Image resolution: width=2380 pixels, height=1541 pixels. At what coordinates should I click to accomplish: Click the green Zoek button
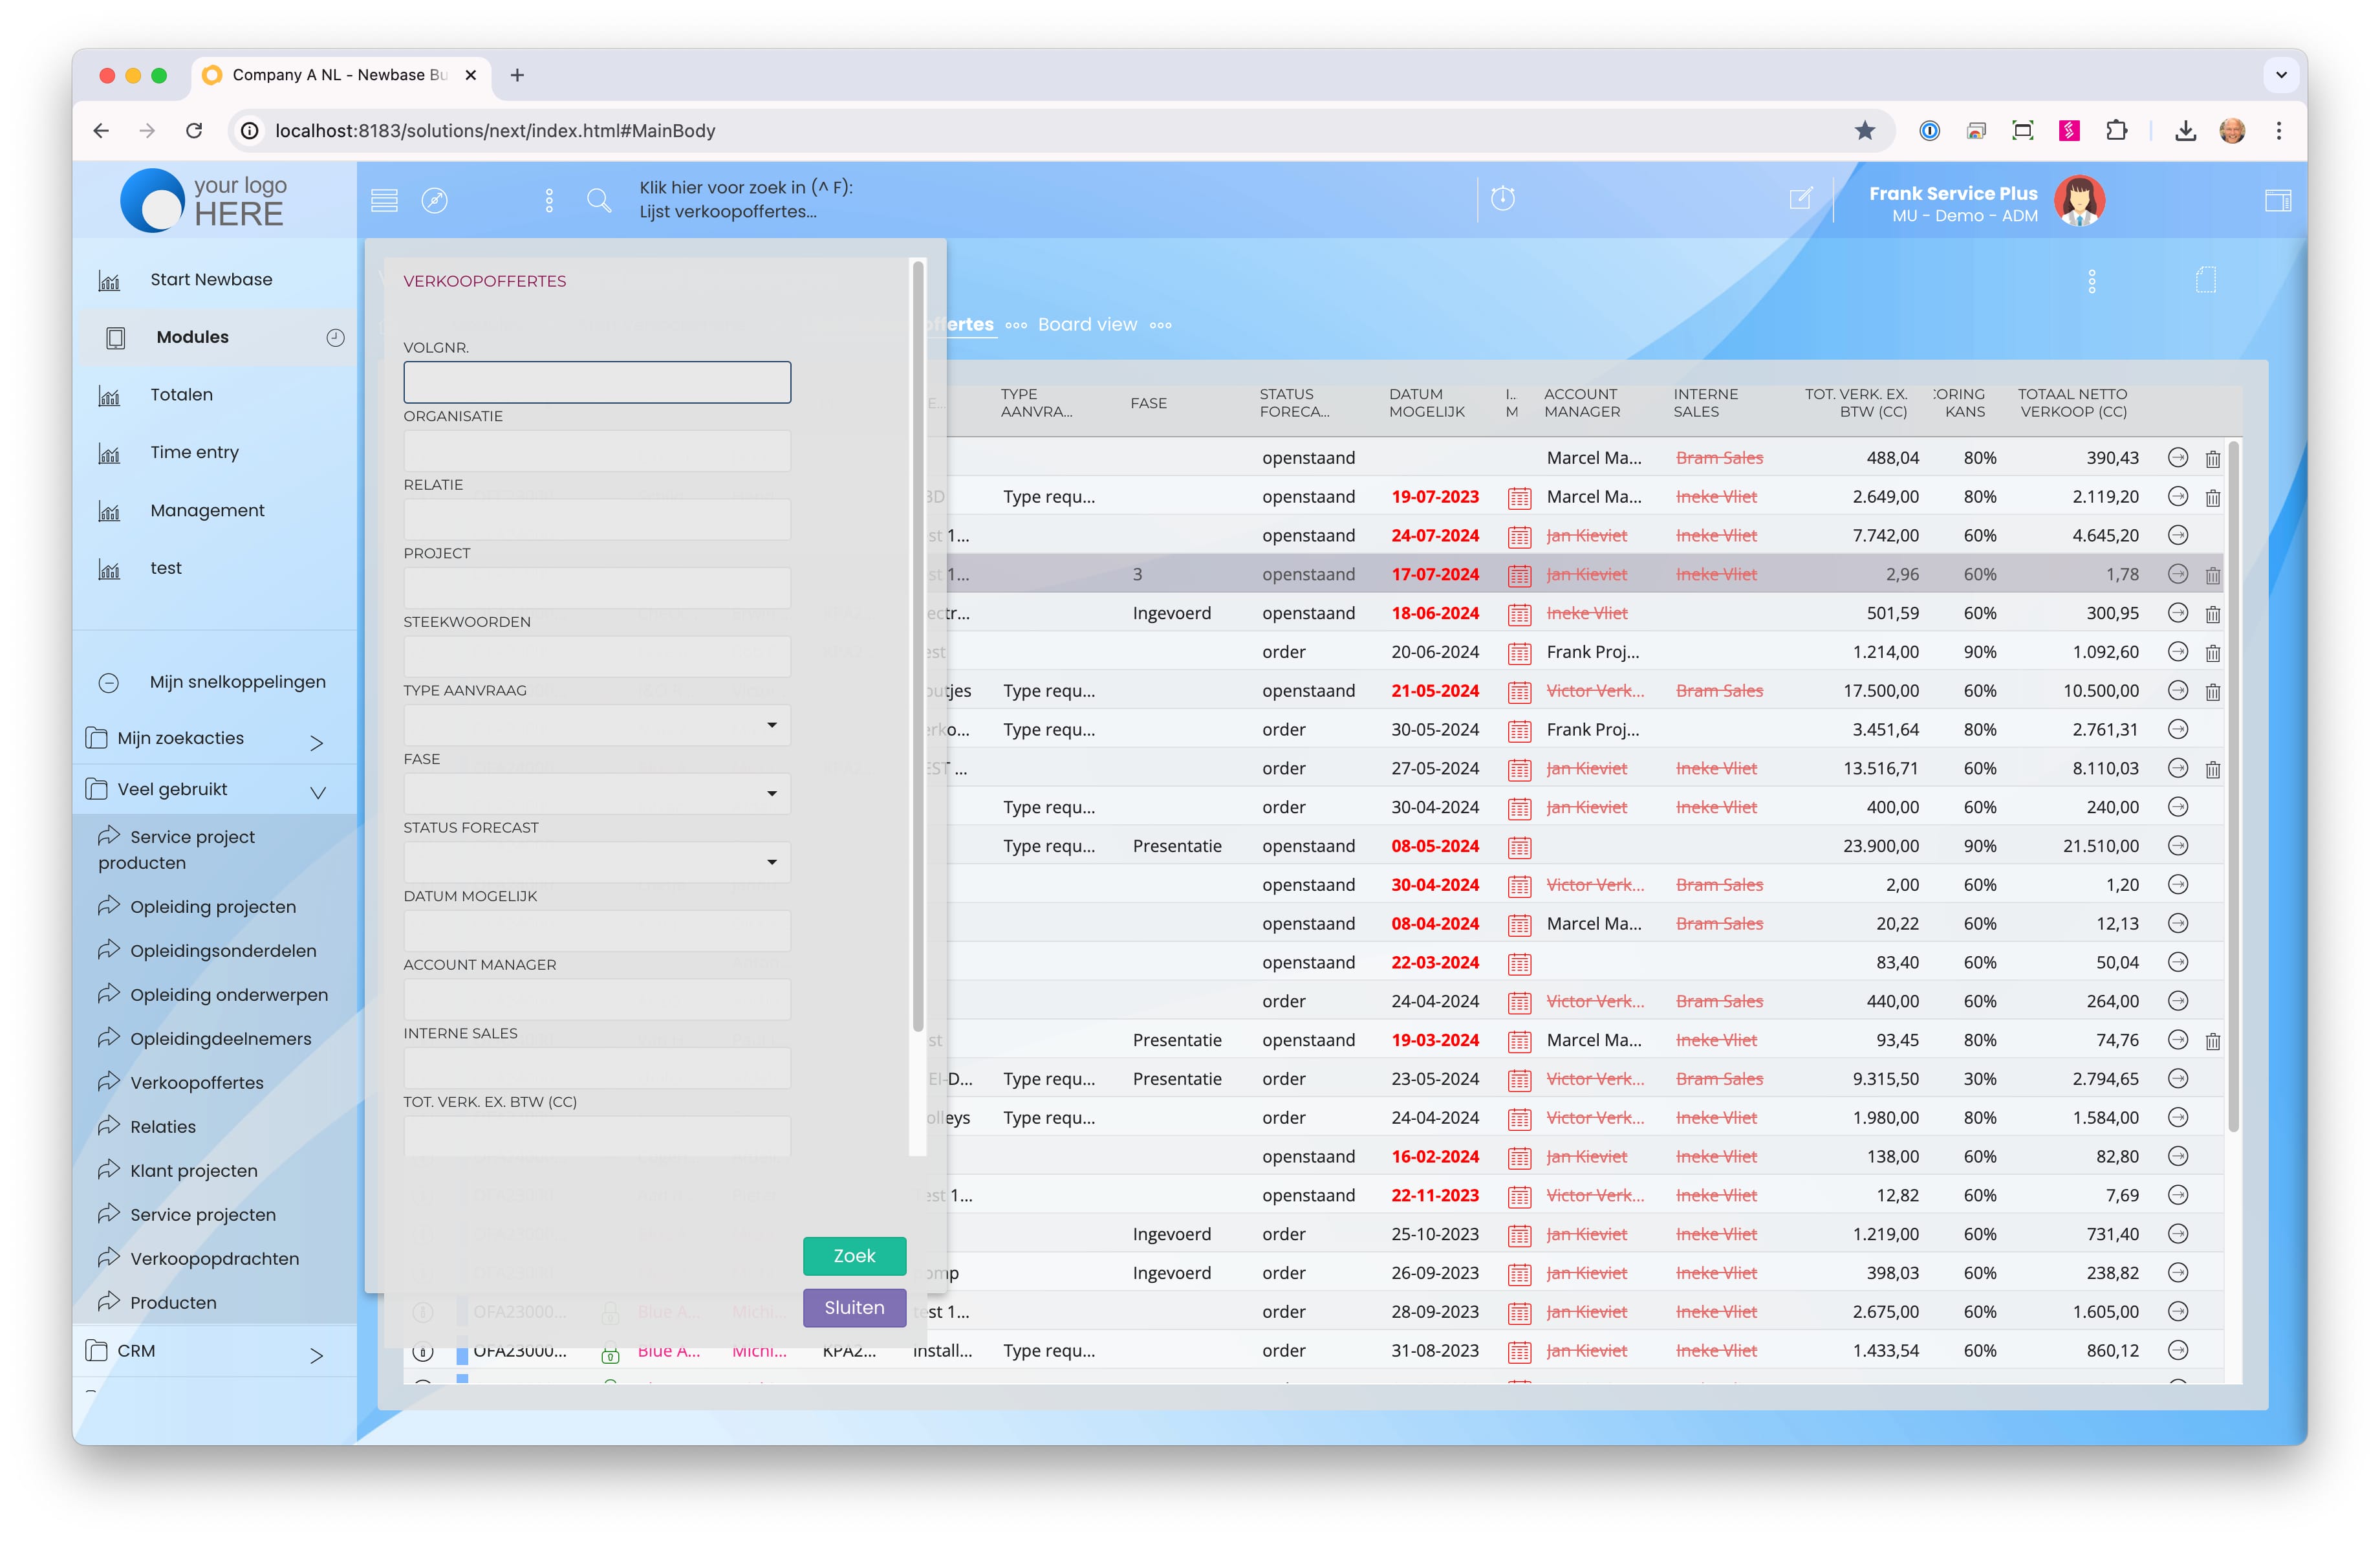pyautogui.click(x=854, y=1255)
